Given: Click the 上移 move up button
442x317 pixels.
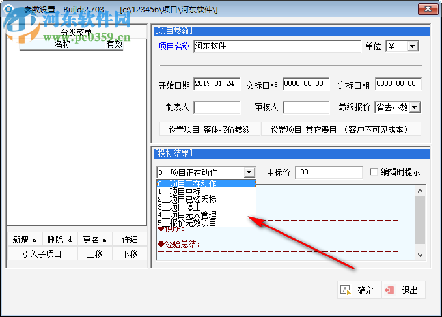Looking at the screenshot, I should point(95,254).
